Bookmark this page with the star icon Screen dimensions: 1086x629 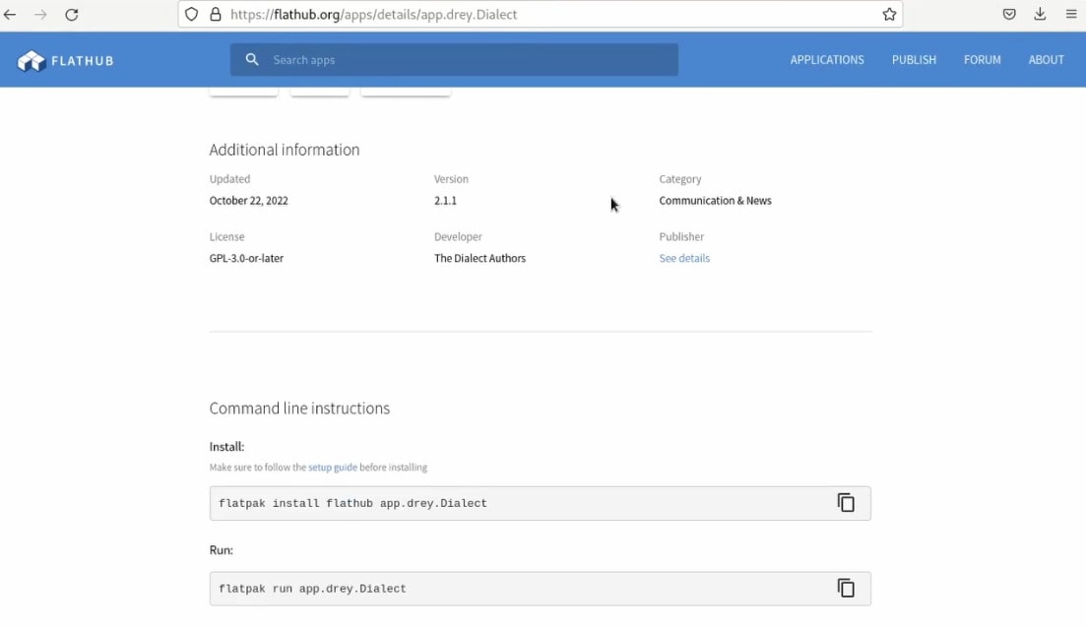click(x=889, y=15)
